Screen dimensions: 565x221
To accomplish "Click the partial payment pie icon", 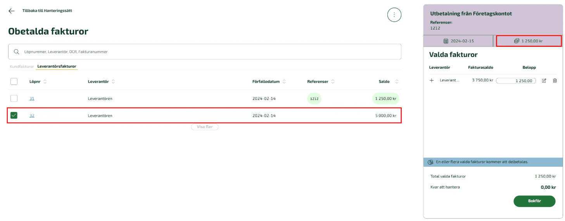I will pyautogui.click(x=430, y=162).
